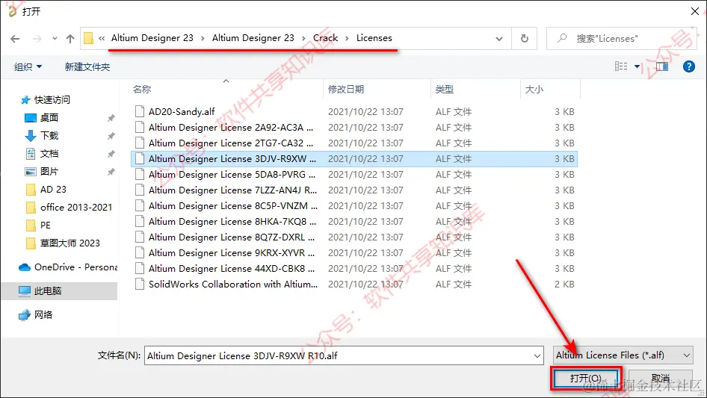This screenshot has width=707, height=398.
Task: Select Altium Designer License 2TG7-CA32 file
Action: click(354, 143)
